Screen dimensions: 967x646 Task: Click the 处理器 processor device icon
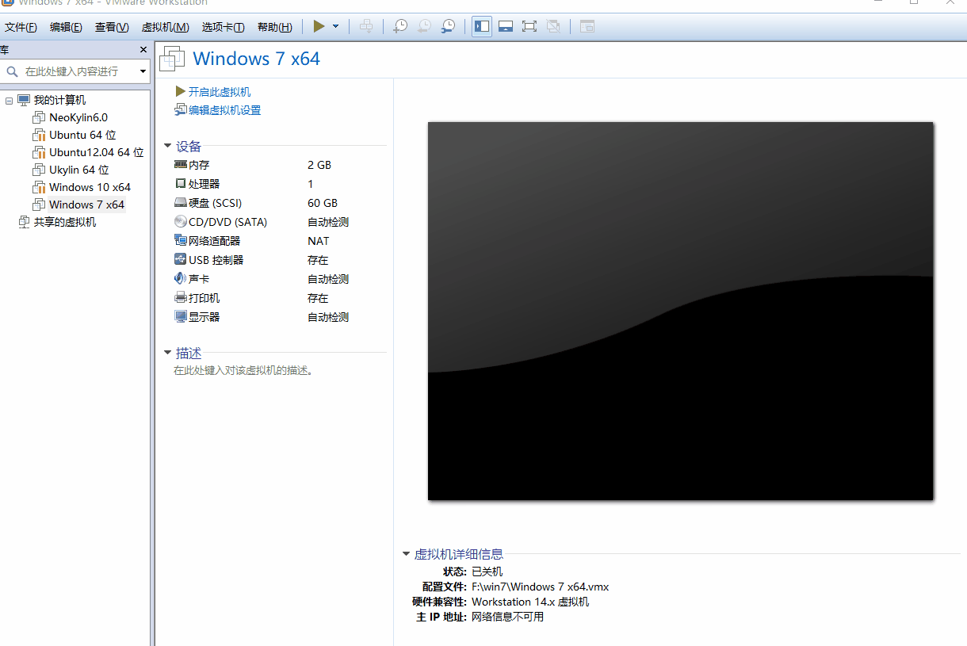pos(181,184)
